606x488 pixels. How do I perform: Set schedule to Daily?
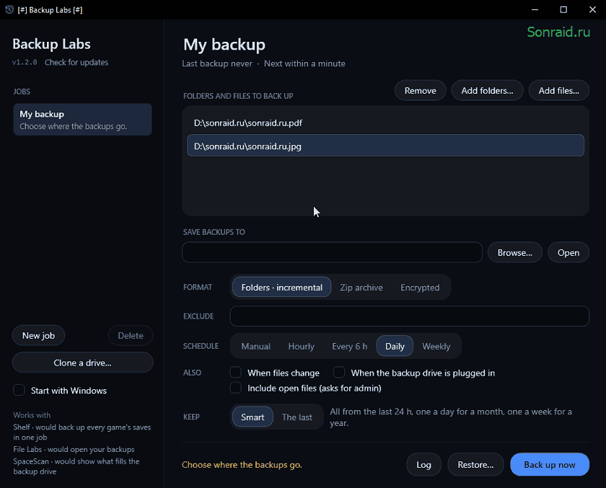tap(395, 346)
